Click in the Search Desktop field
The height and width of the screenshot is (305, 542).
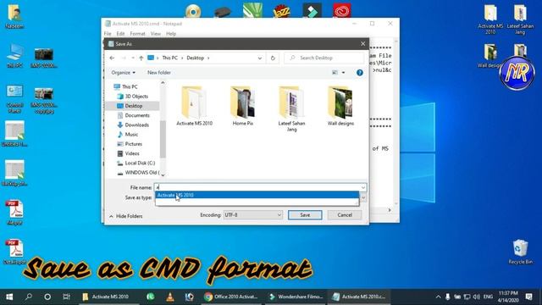point(324,58)
